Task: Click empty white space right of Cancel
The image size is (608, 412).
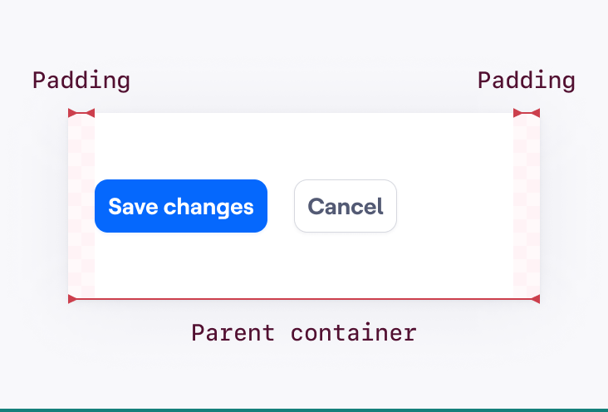Action: [455, 206]
